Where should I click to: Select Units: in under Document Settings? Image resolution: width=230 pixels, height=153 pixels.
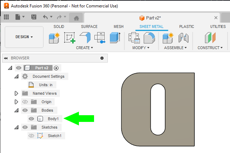pyautogui.click(x=48, y=85)
